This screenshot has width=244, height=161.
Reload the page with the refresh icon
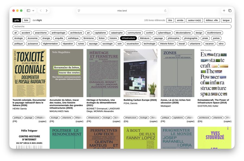click(165, 11)
